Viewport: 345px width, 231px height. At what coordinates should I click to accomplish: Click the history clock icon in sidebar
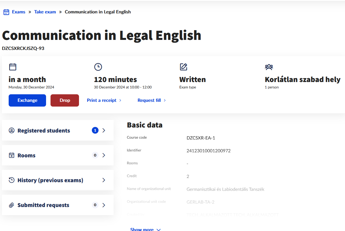pyautogui.click(x=11, y=180)
